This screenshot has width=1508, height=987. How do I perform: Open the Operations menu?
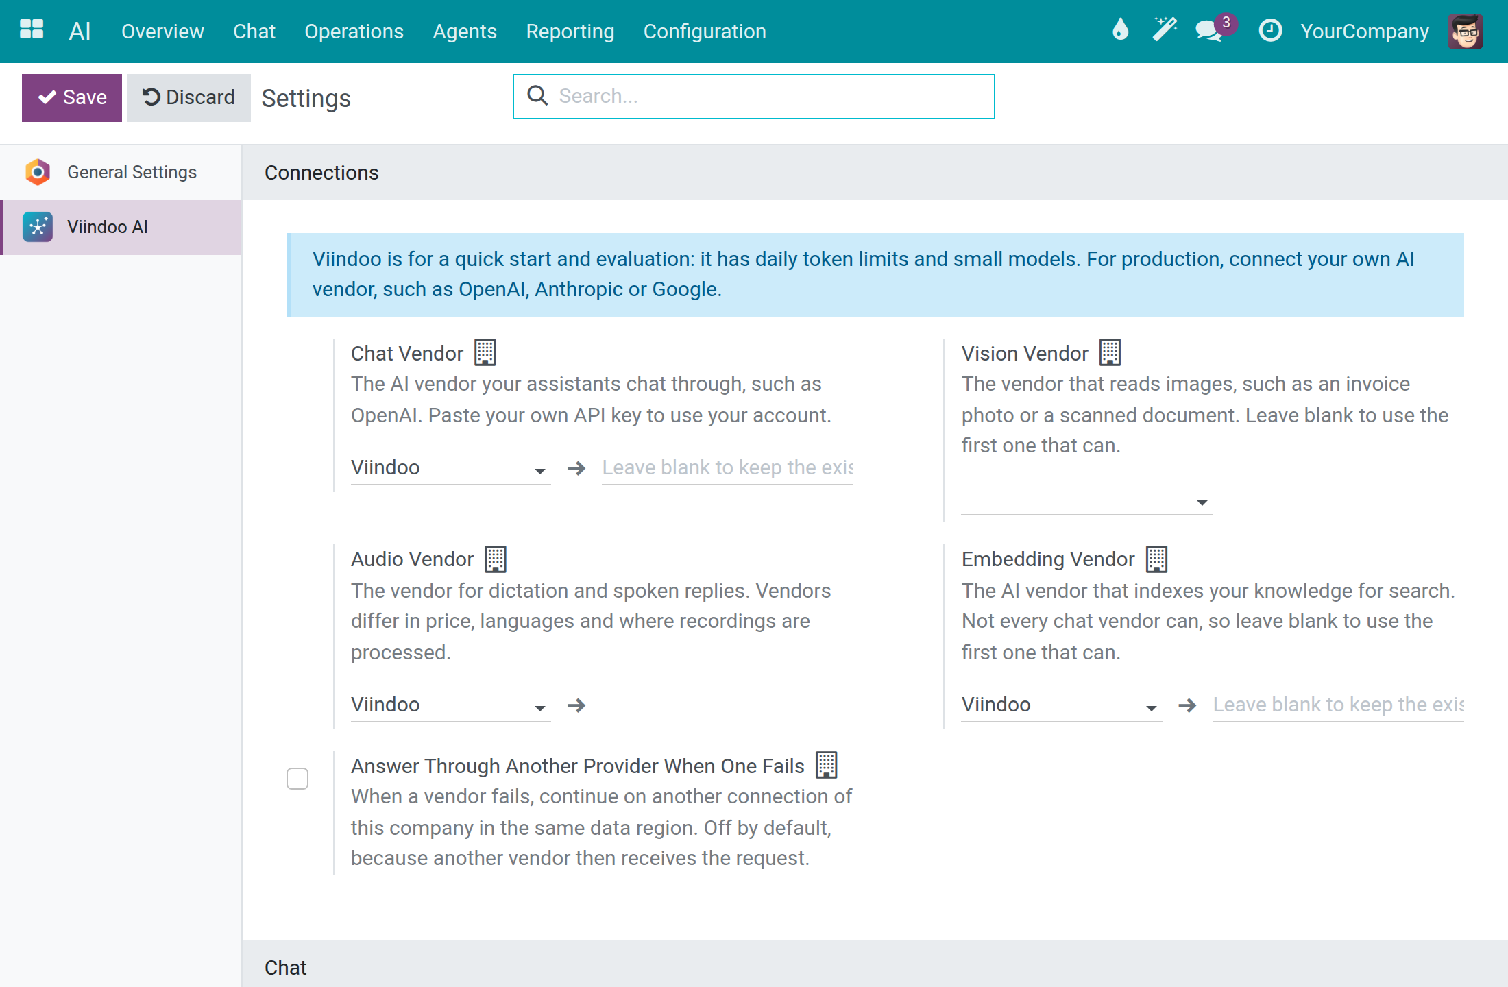coord(354,32)
